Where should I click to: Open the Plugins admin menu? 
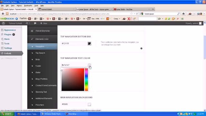(x=8, y=34)
